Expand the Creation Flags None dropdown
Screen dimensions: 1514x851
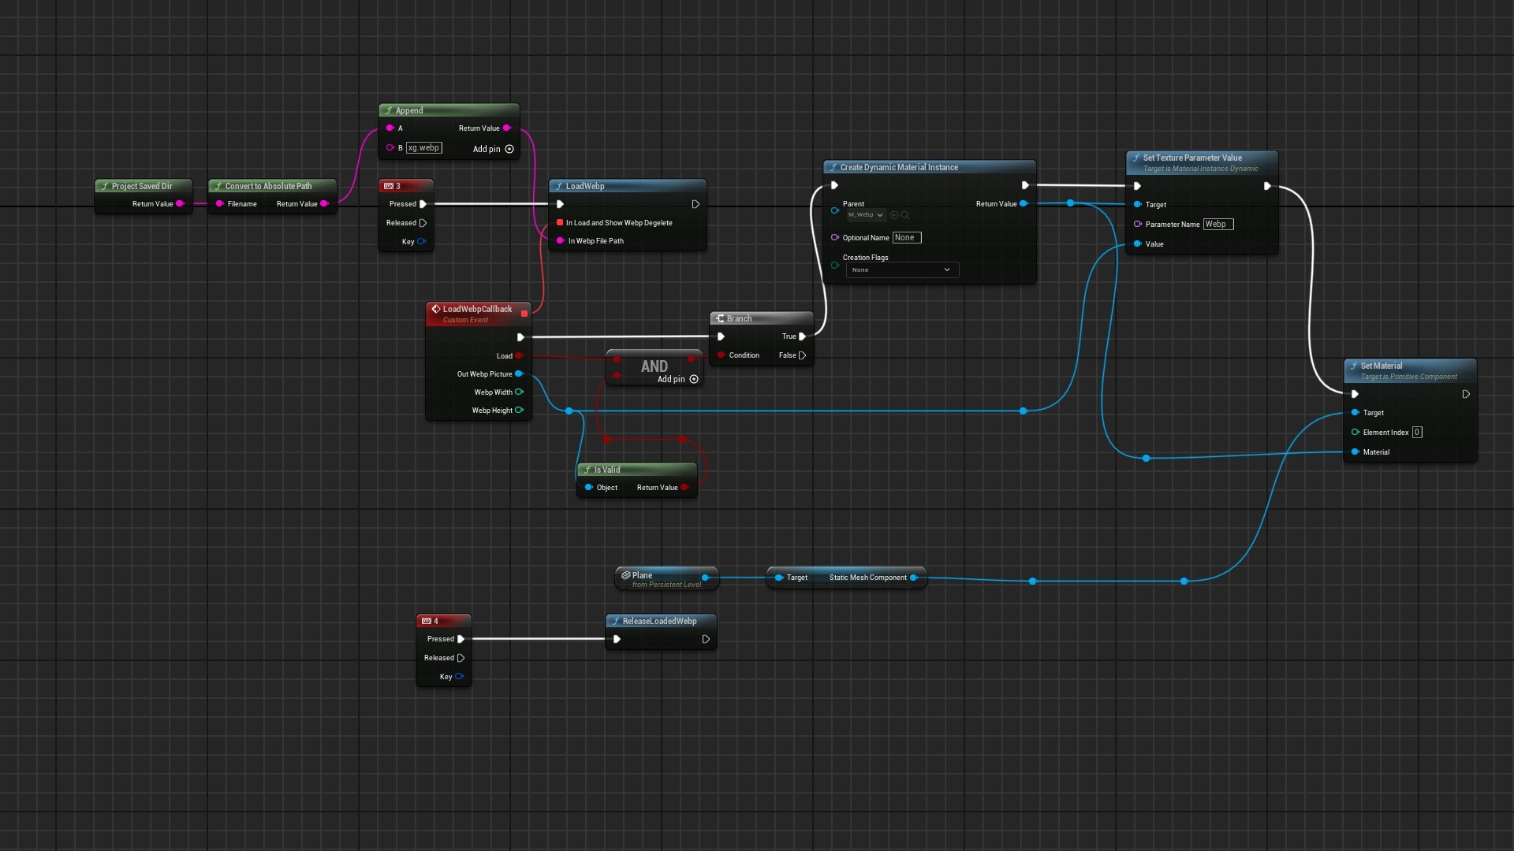point(902,269)
